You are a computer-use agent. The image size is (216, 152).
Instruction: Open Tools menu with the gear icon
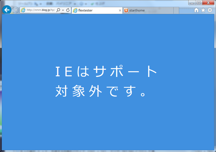[210, 10]
